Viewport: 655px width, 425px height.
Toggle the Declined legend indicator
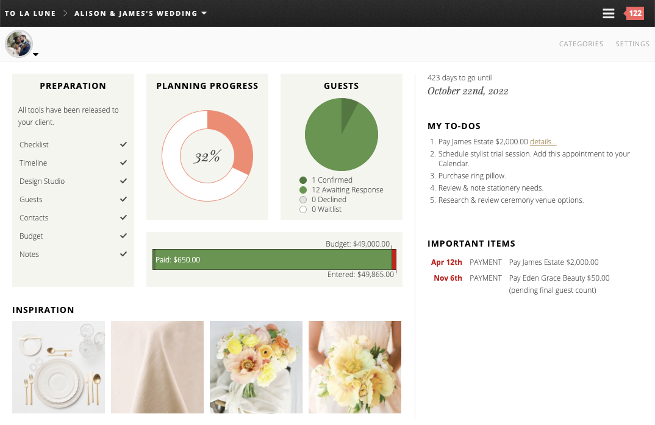coord(302,198)
